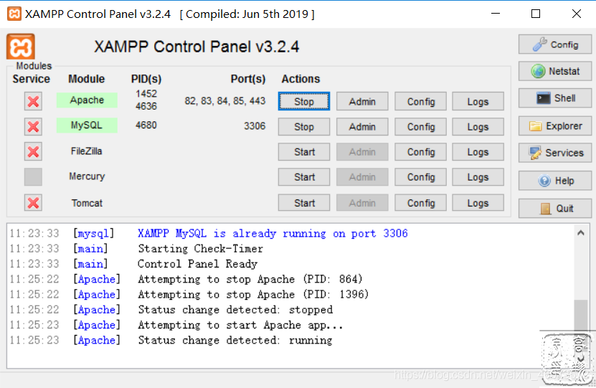Minimize the XAMPP Control Panel window

coord(496,14)
